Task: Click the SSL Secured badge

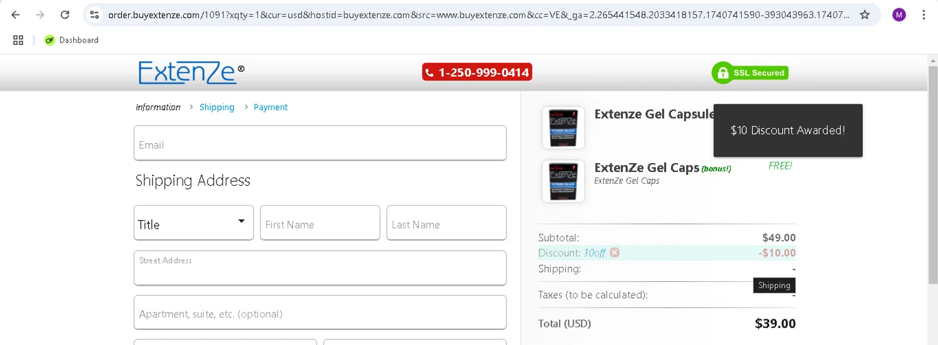Action: tap(750, 72)
